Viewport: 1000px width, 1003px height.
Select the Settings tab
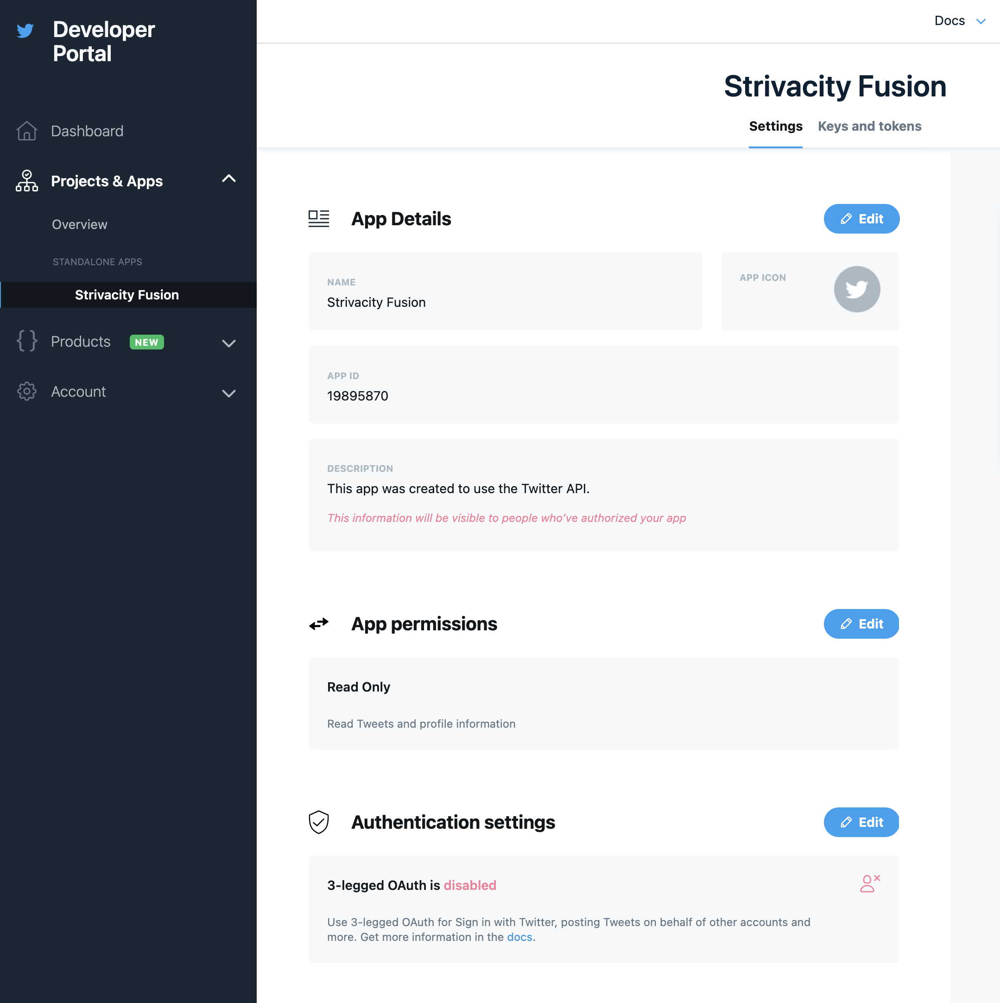point(775,126)
